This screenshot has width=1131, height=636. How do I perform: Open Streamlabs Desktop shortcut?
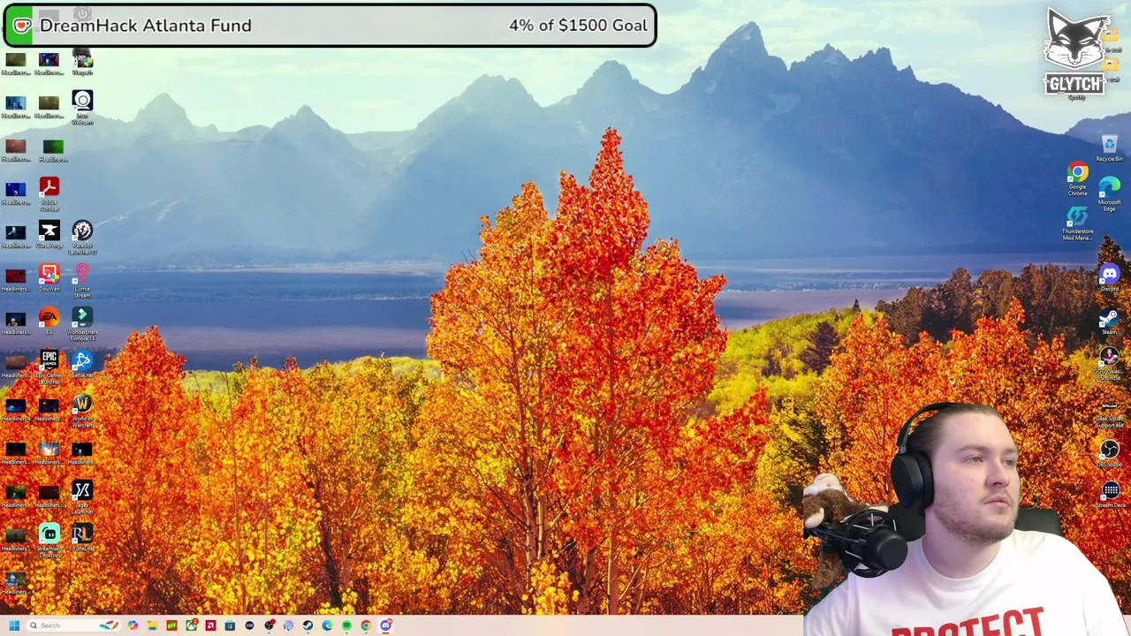point(49,541)
